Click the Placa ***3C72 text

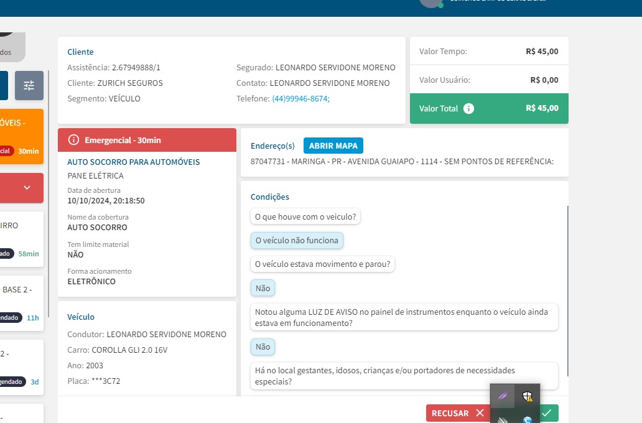point(94,381)
